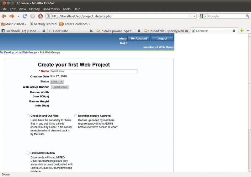
Task: Click the bookmark star in the URL bar
Action: (190, 16)
